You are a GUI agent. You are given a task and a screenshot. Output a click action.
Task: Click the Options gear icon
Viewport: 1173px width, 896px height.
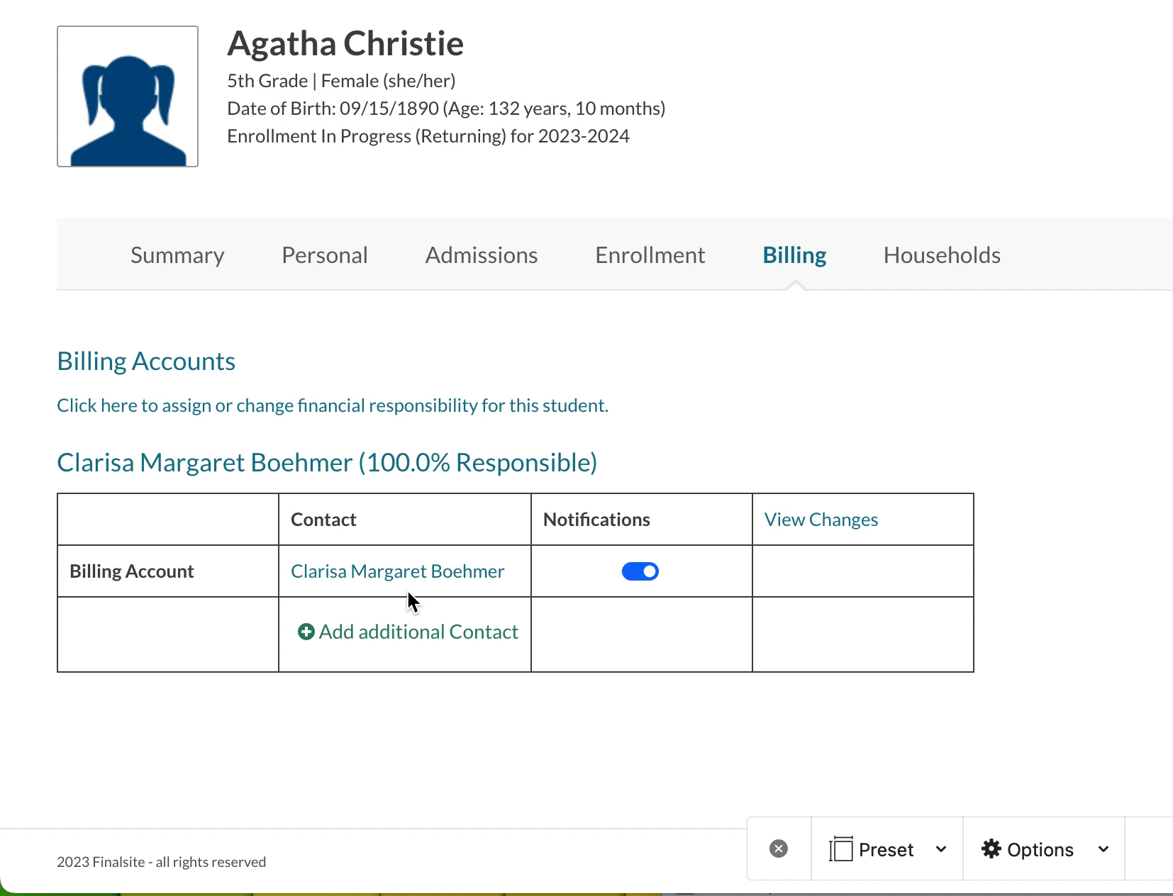pos(991,849)
